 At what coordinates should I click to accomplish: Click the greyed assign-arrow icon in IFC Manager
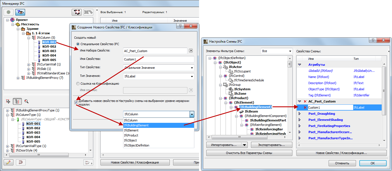88,12
